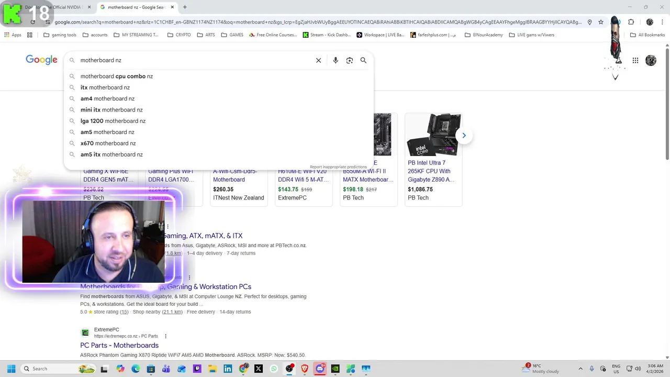The image size is (670, 377).
Task: Open more options for ExtremePC result
Action: (165, 336)
